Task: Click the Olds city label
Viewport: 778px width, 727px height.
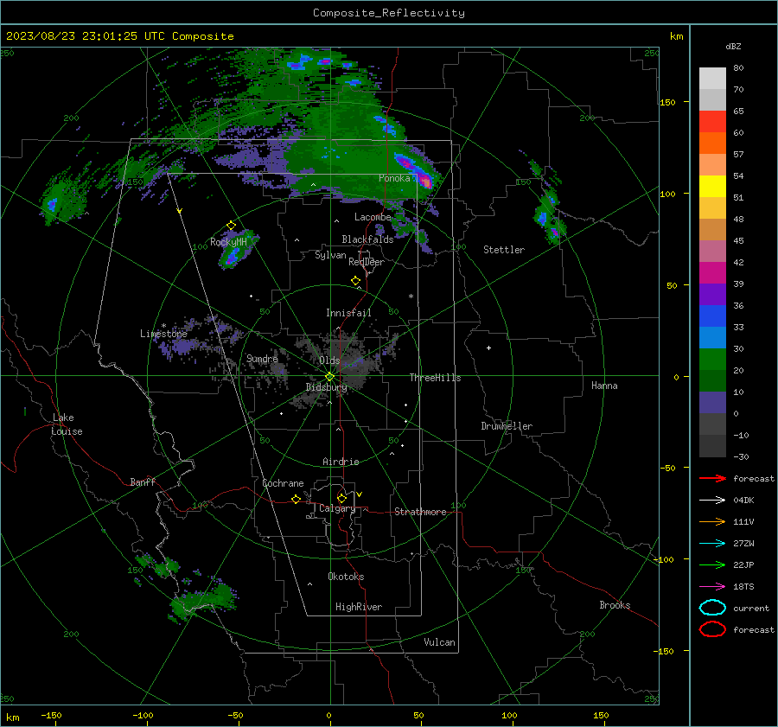Action: tap(329, 360)
